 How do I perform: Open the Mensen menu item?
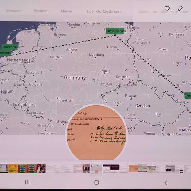click(x=68, y=11)
